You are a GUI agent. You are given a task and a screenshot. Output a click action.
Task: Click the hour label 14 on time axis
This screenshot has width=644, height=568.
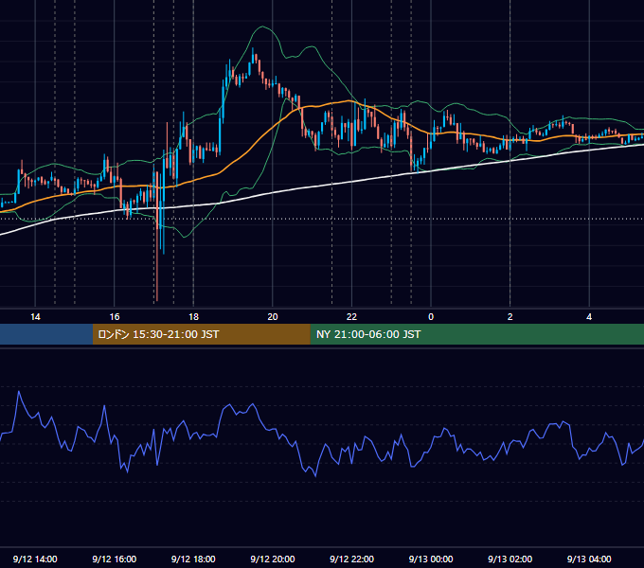point(35,317)
